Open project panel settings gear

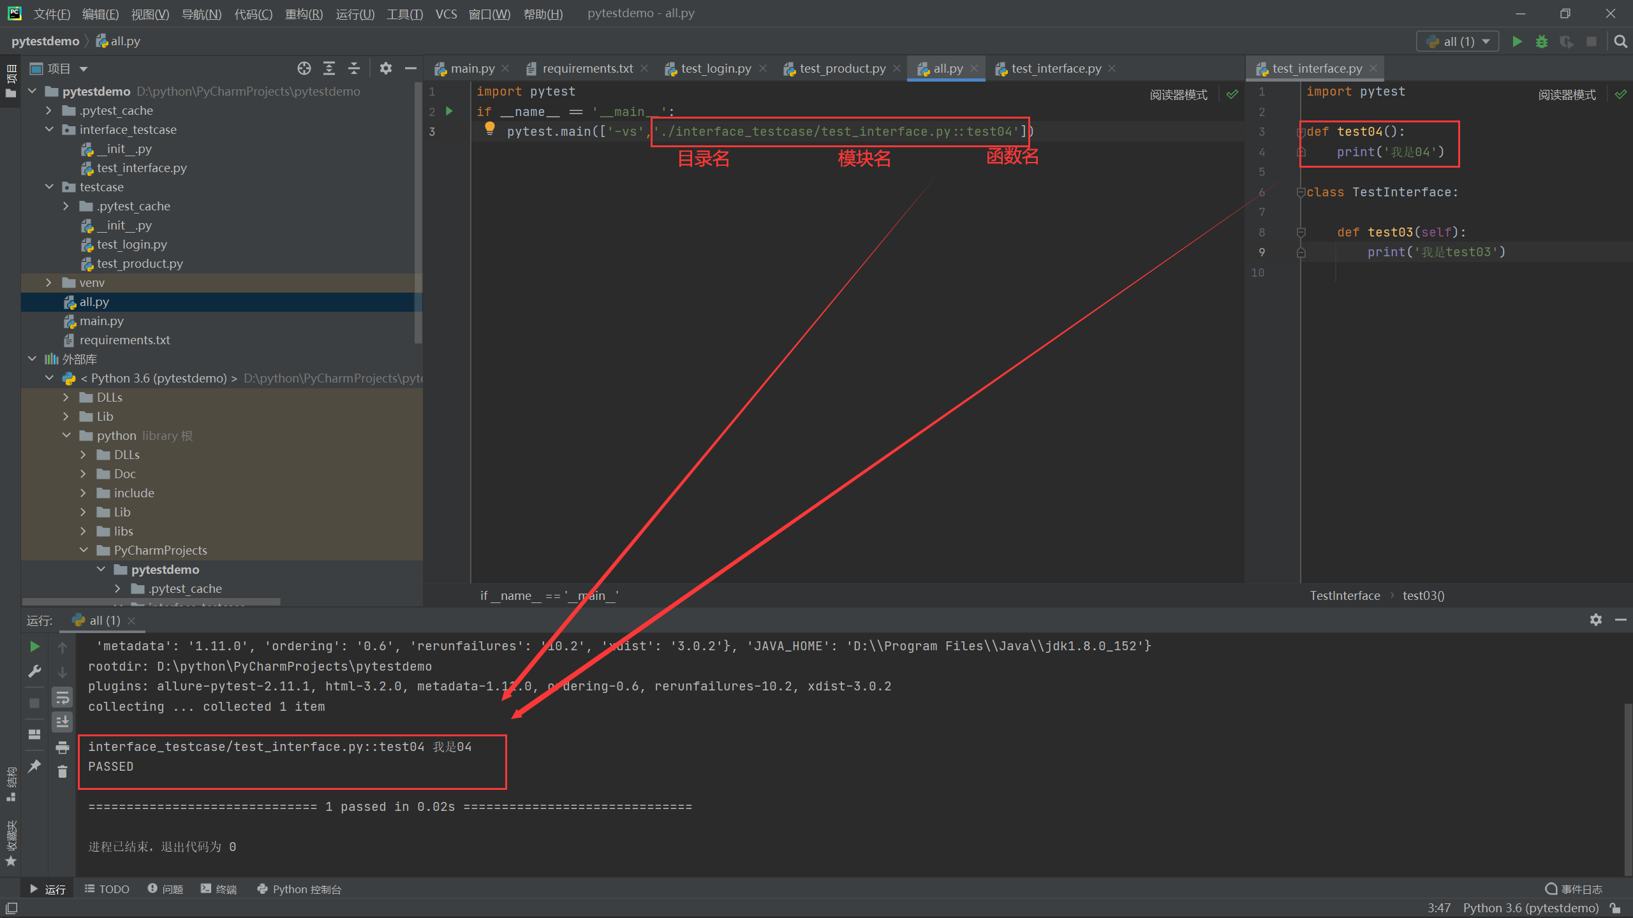[385, 68]
